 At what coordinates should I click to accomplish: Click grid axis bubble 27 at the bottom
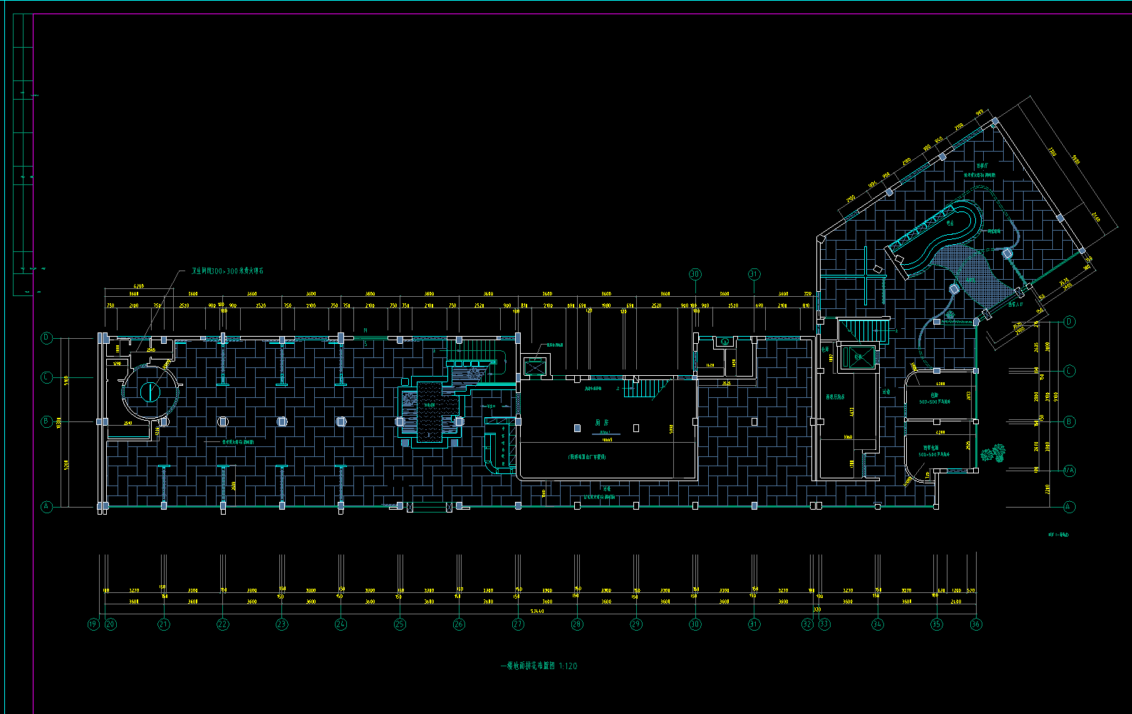(518, 624)
